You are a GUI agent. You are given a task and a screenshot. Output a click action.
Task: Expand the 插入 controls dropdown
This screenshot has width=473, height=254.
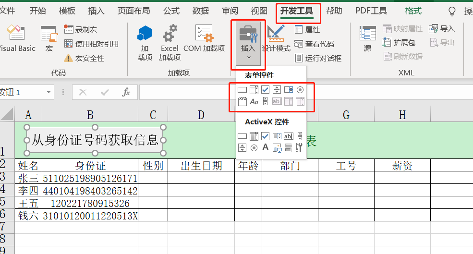click(x=248, y=44)
